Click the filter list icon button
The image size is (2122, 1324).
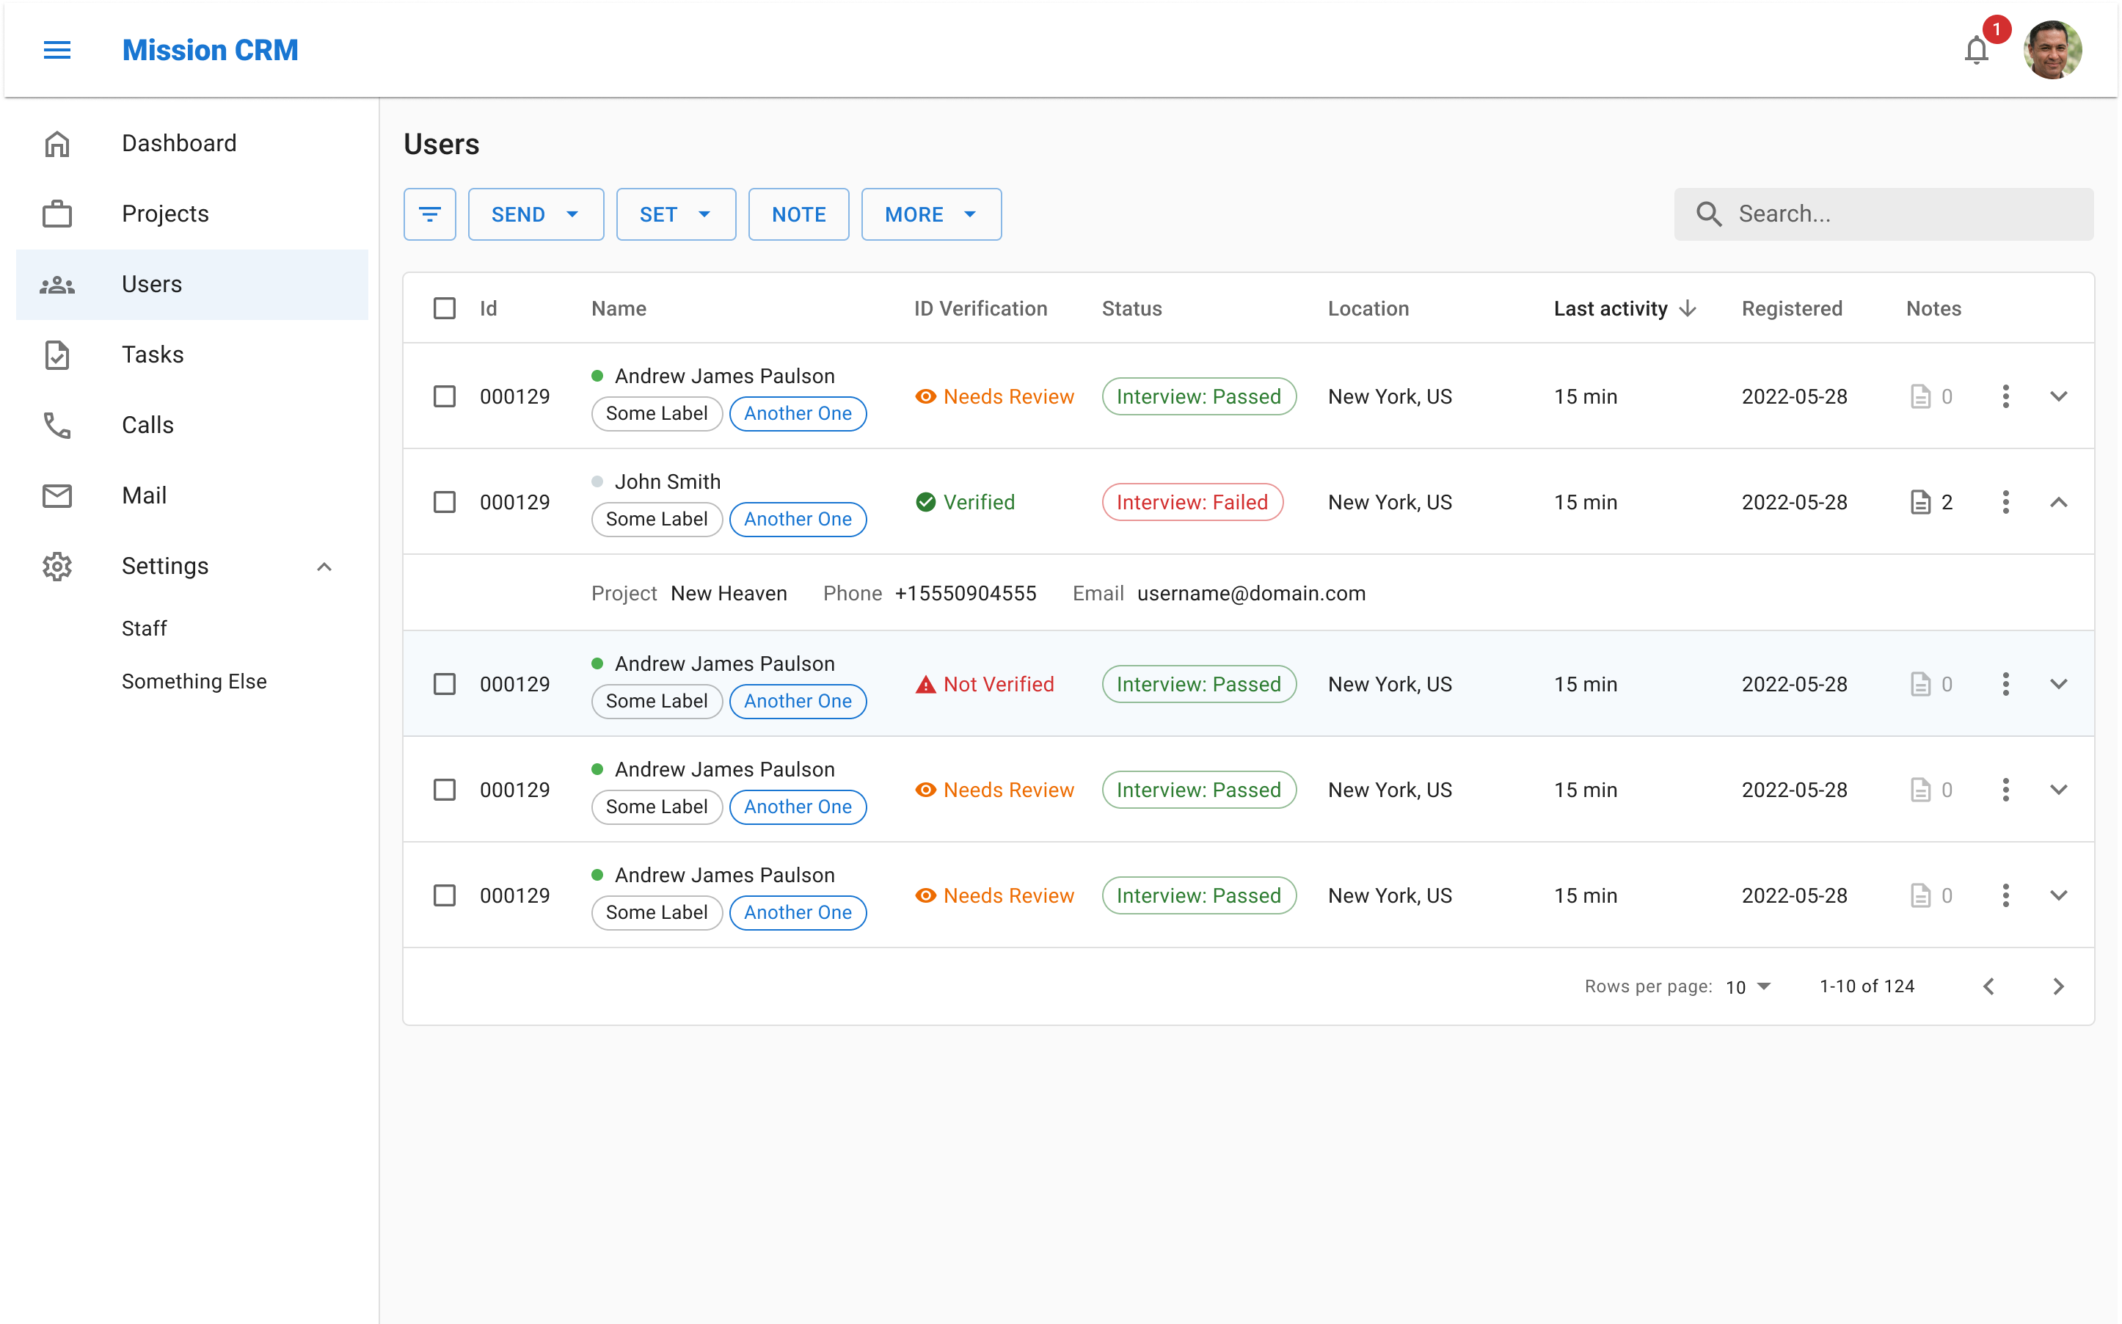429,214
